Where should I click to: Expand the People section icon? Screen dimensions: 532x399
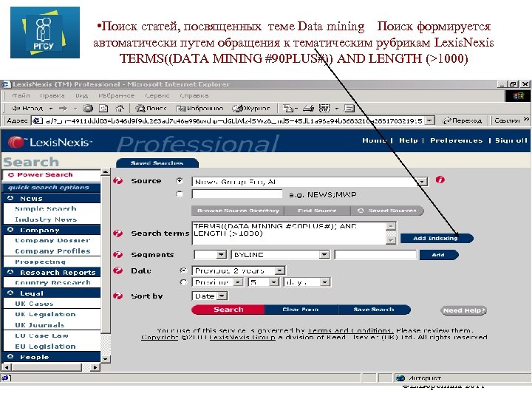click(10, 357)
